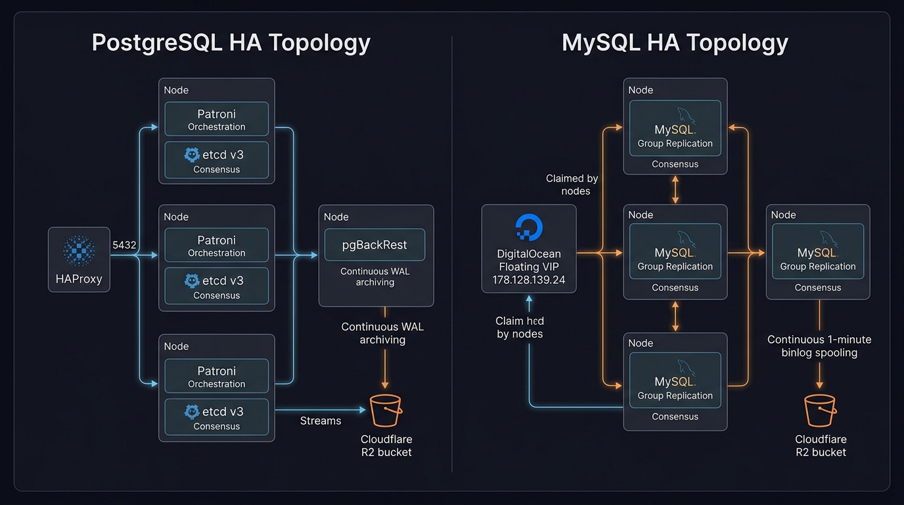904x505 pixels.
Task: Select the pgBackRest box
Action: tap(374, 245)
